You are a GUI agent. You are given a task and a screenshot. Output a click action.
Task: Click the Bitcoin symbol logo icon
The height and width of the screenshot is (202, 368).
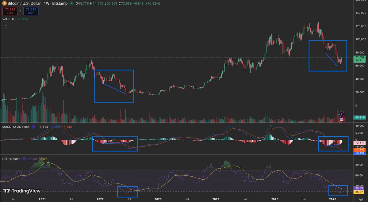(5, 3)
